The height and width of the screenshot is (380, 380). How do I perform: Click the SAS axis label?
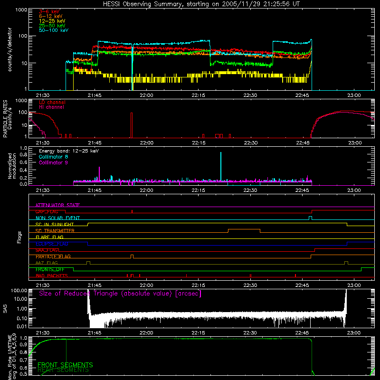[x=5, y=309]
